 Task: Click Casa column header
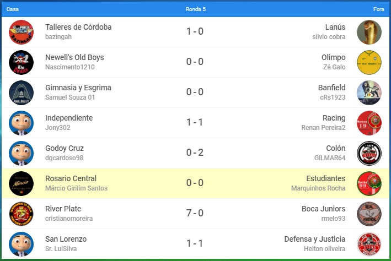pos(12,9)
